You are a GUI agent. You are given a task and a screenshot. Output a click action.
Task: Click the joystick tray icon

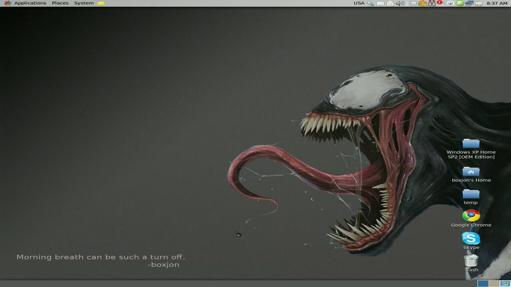pos(432,3)
